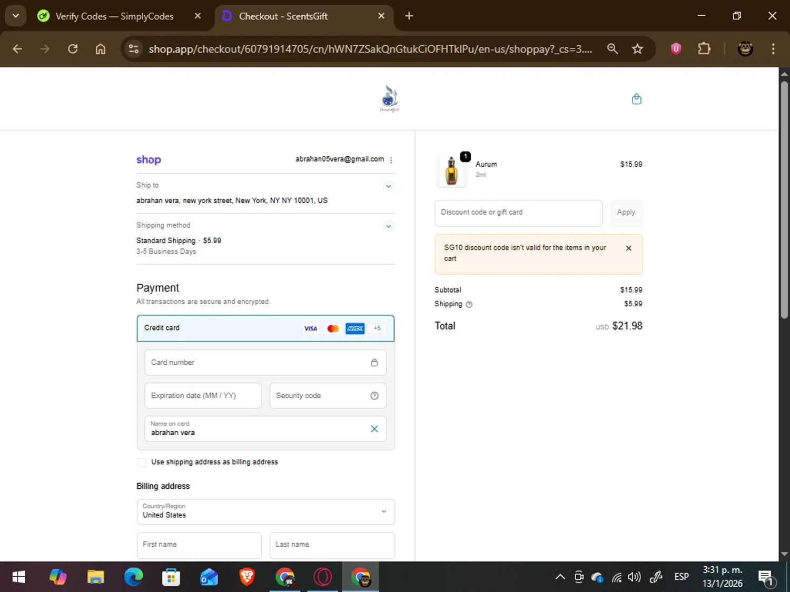The image size is (790, 592).
Task: Open the browser profile avatar
Action: 745,49
